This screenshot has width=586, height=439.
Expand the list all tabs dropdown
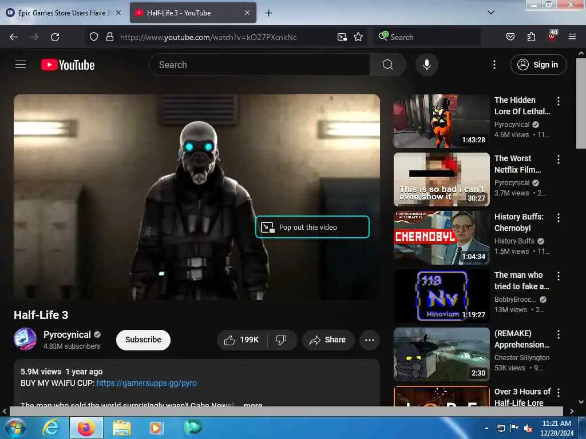tap(490, 13)
